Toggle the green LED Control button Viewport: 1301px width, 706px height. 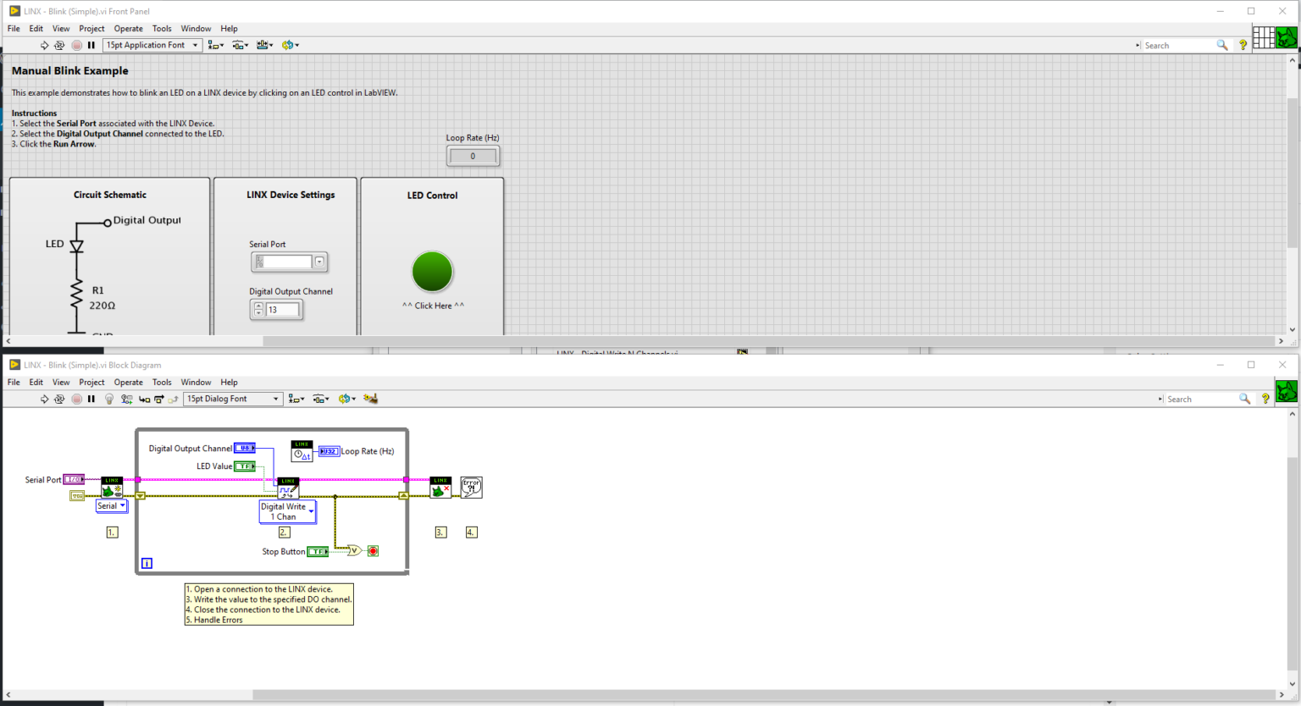tap(432, 272)
